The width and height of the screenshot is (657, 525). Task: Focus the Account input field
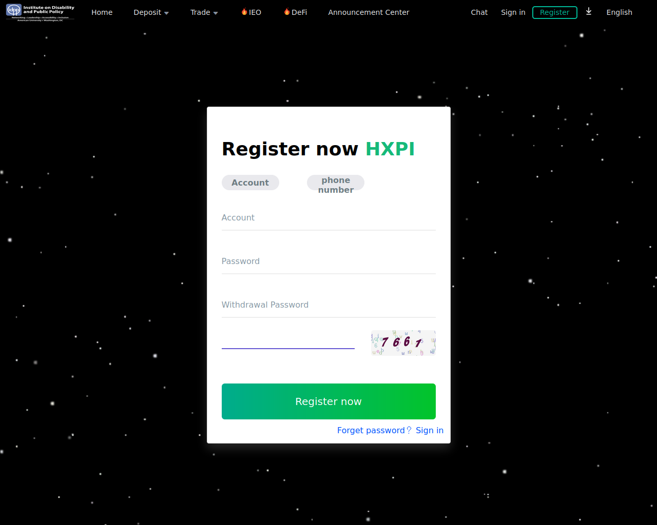click(328, 218)
